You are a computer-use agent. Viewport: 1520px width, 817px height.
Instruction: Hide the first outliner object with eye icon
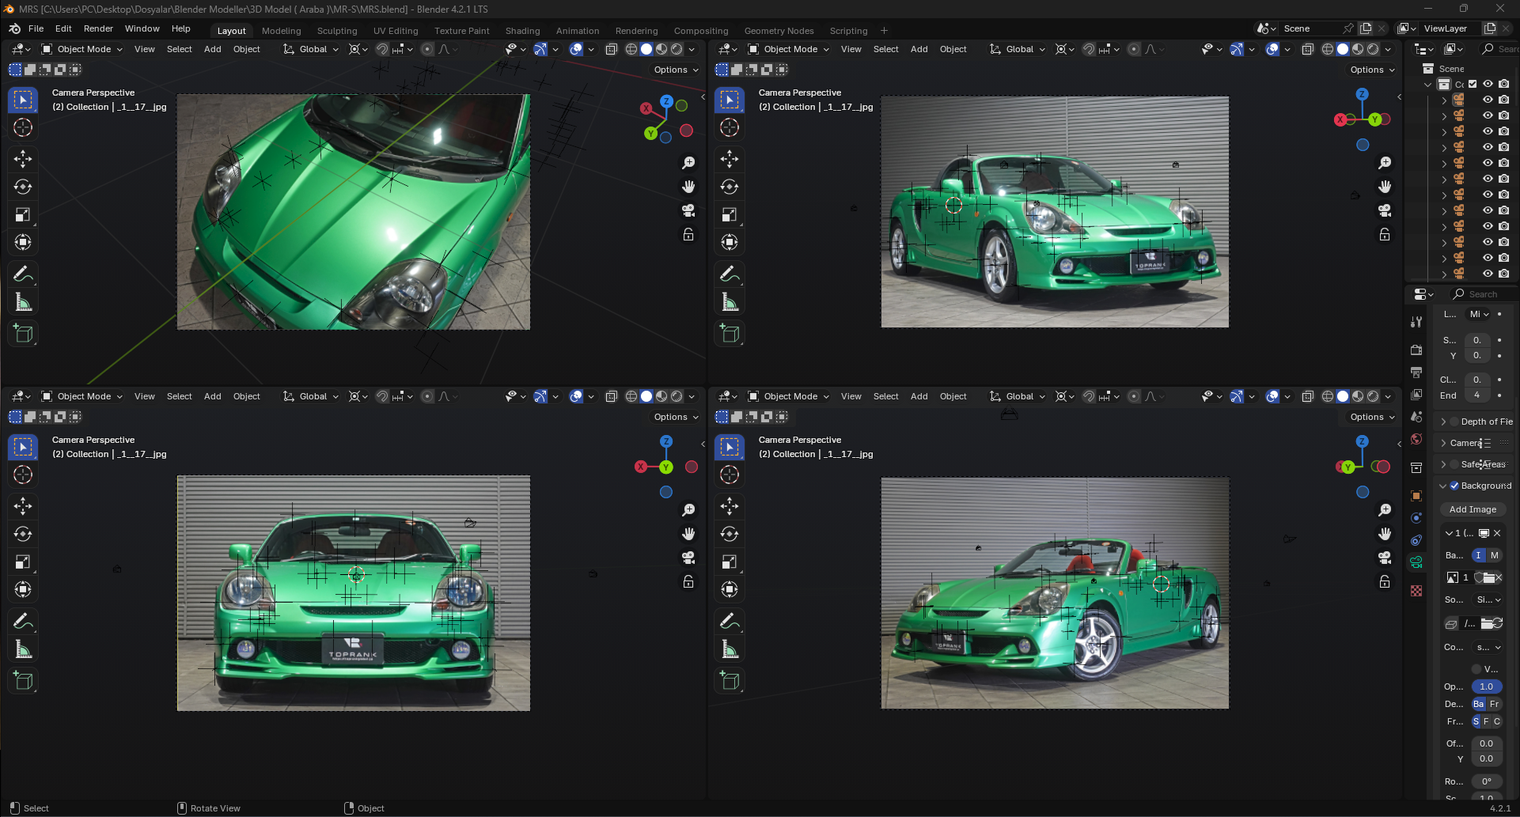(1488, 100)
